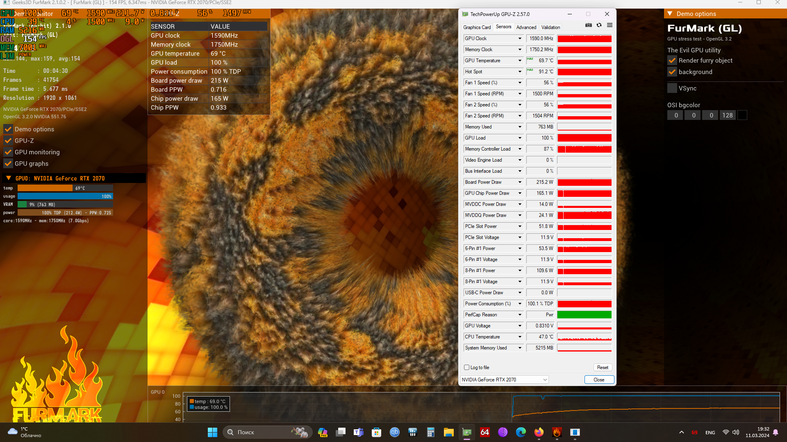Open AIDA64 icon in taskbar
Viewport: 787px width, 442px height.
click(x=485, y=432)
